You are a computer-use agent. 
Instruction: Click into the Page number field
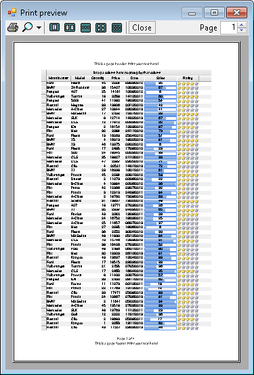pos(229,28)
